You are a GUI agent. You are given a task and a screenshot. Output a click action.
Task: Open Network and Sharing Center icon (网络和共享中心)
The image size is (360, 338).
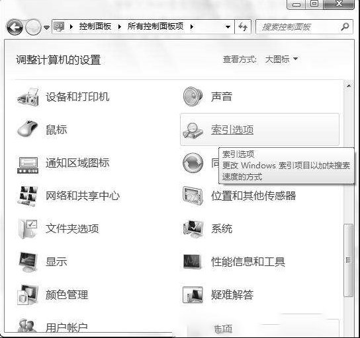click(28, 196)
